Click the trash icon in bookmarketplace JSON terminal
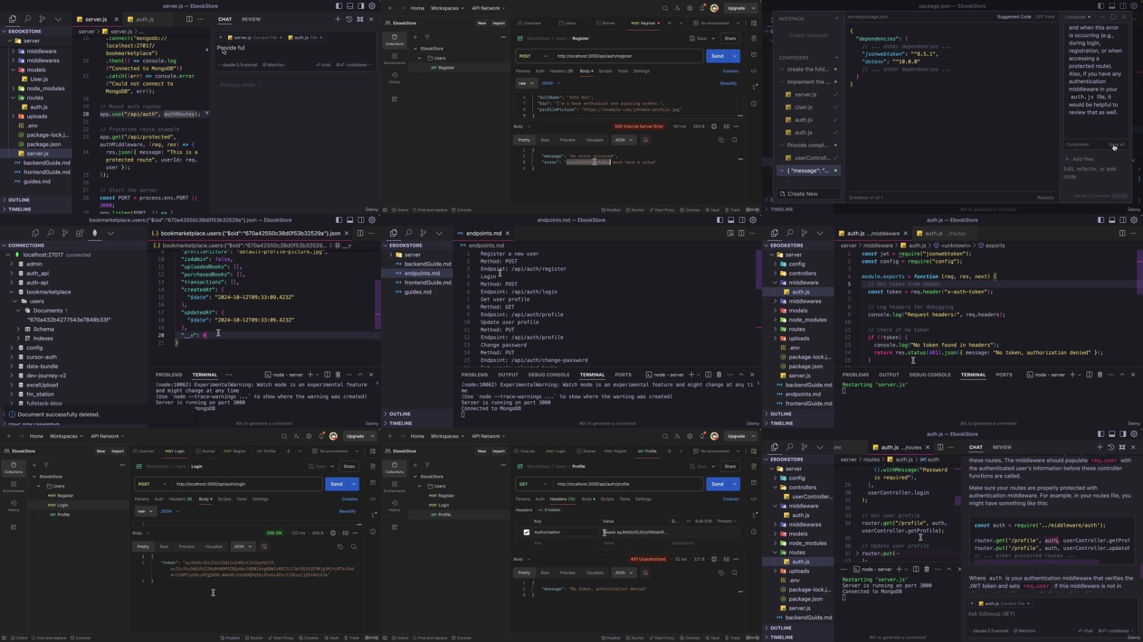 [338, 375]
